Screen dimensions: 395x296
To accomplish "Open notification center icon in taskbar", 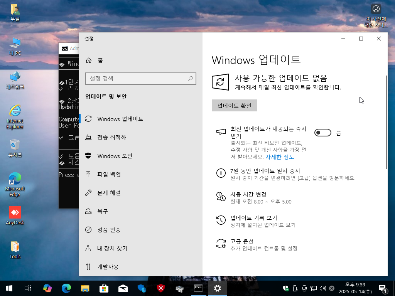I will pos(383,288).
